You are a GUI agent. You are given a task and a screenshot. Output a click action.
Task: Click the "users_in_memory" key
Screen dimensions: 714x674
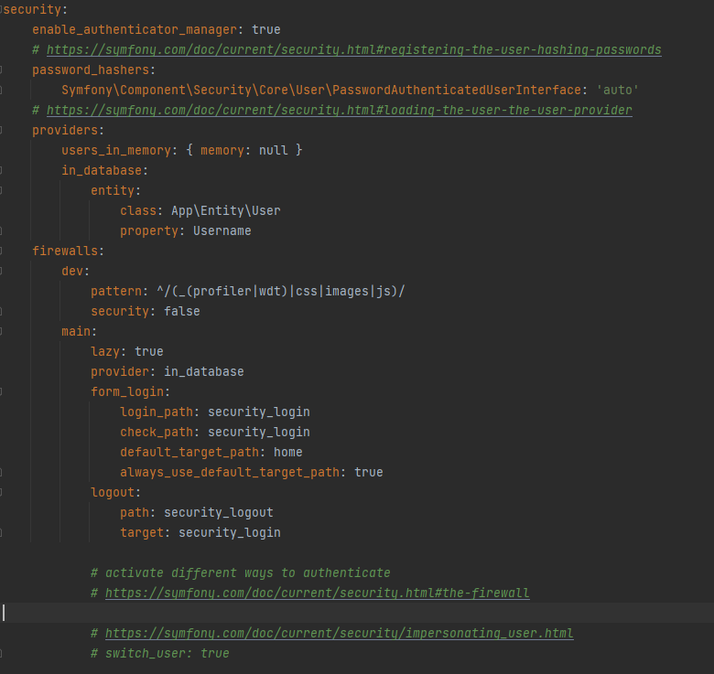click(x=116, y=151)
